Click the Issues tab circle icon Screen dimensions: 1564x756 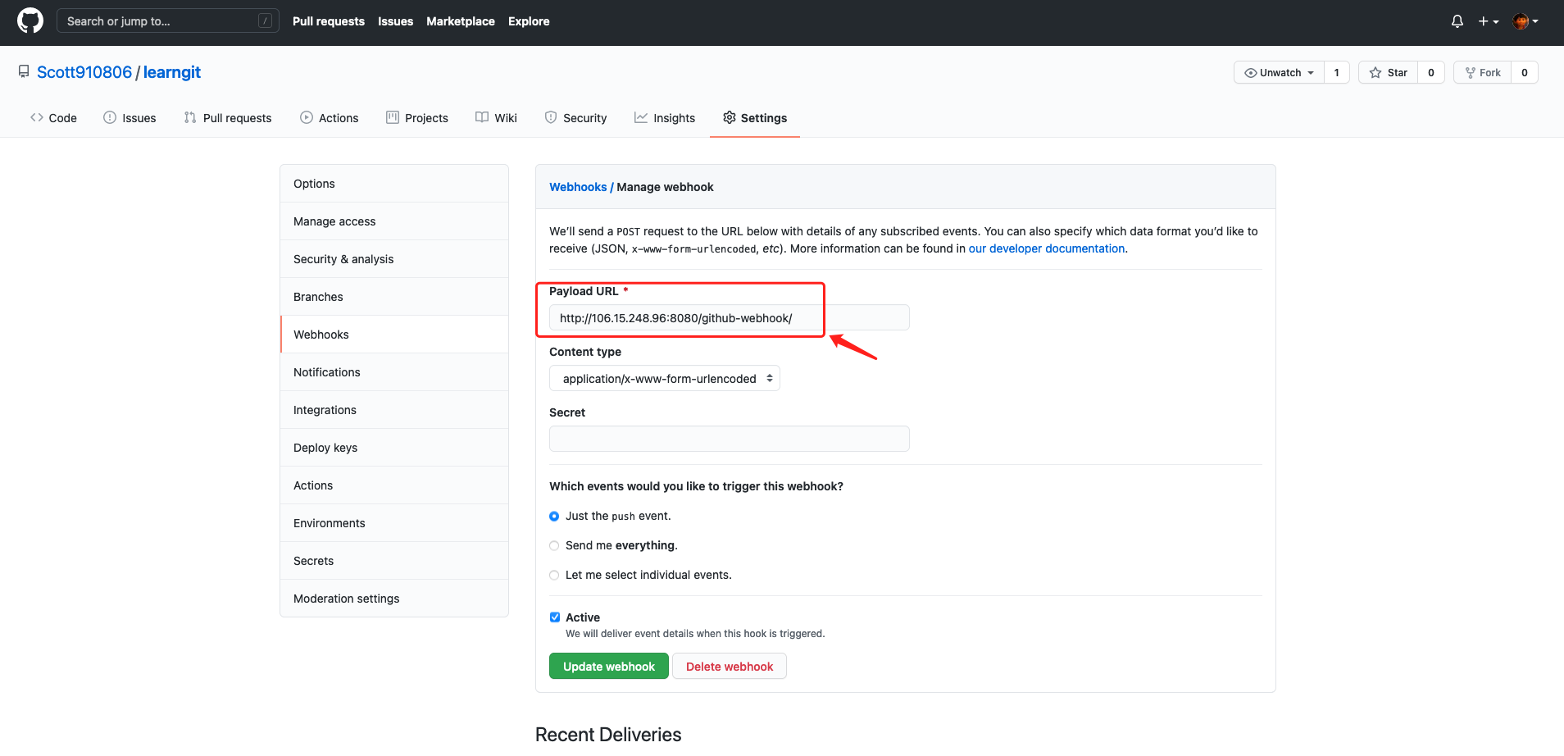pyautogui.click(x=110, y=117)
